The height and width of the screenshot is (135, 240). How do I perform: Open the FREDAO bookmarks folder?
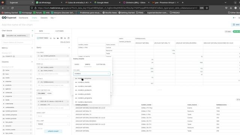[175, 13]
